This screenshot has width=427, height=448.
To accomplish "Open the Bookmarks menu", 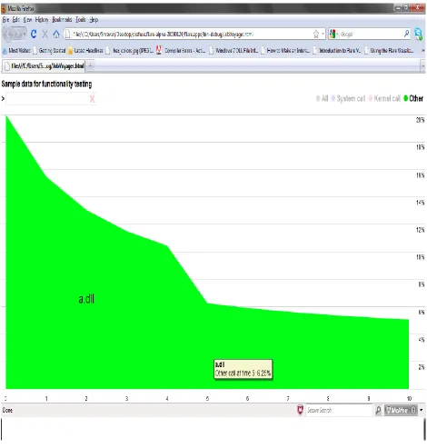I will pyautogui.click(x=62, y=20).
